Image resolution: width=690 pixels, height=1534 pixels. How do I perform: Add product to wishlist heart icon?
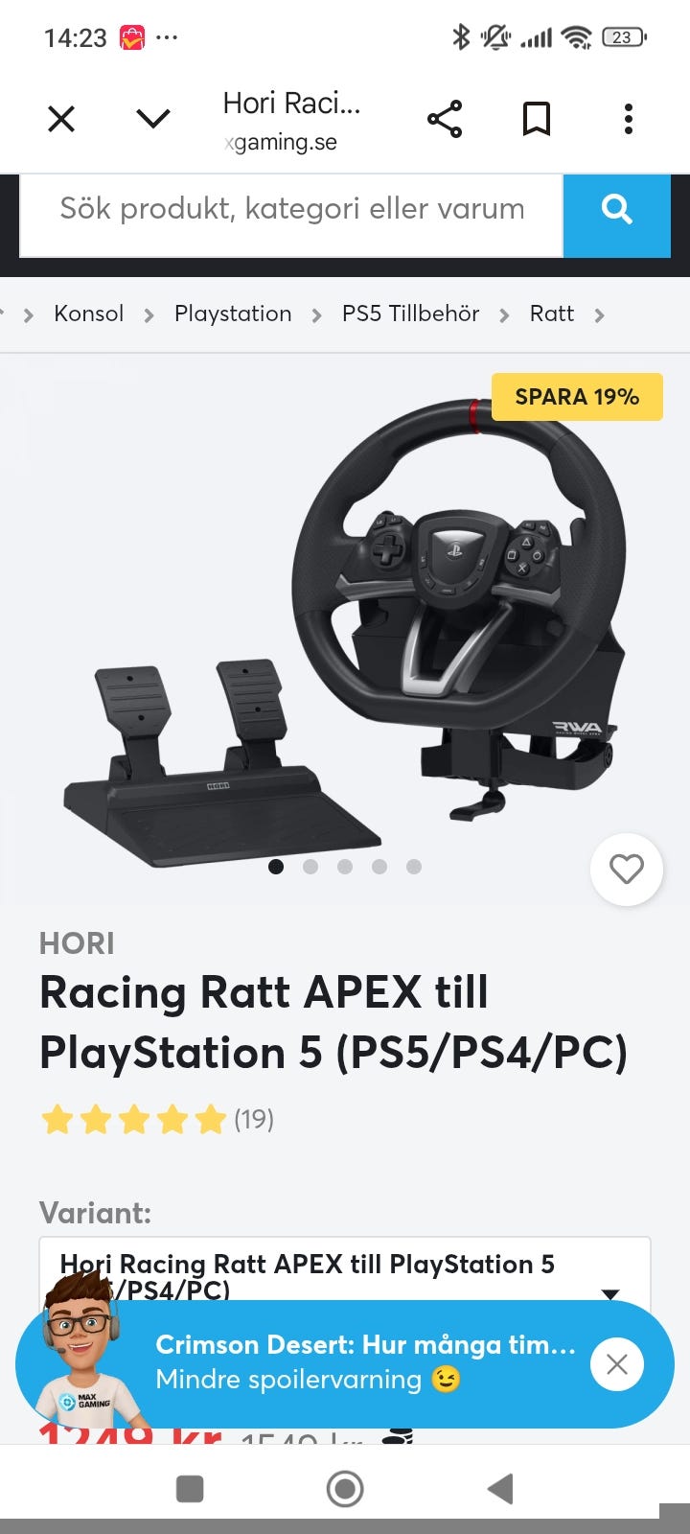pos(627,870)
